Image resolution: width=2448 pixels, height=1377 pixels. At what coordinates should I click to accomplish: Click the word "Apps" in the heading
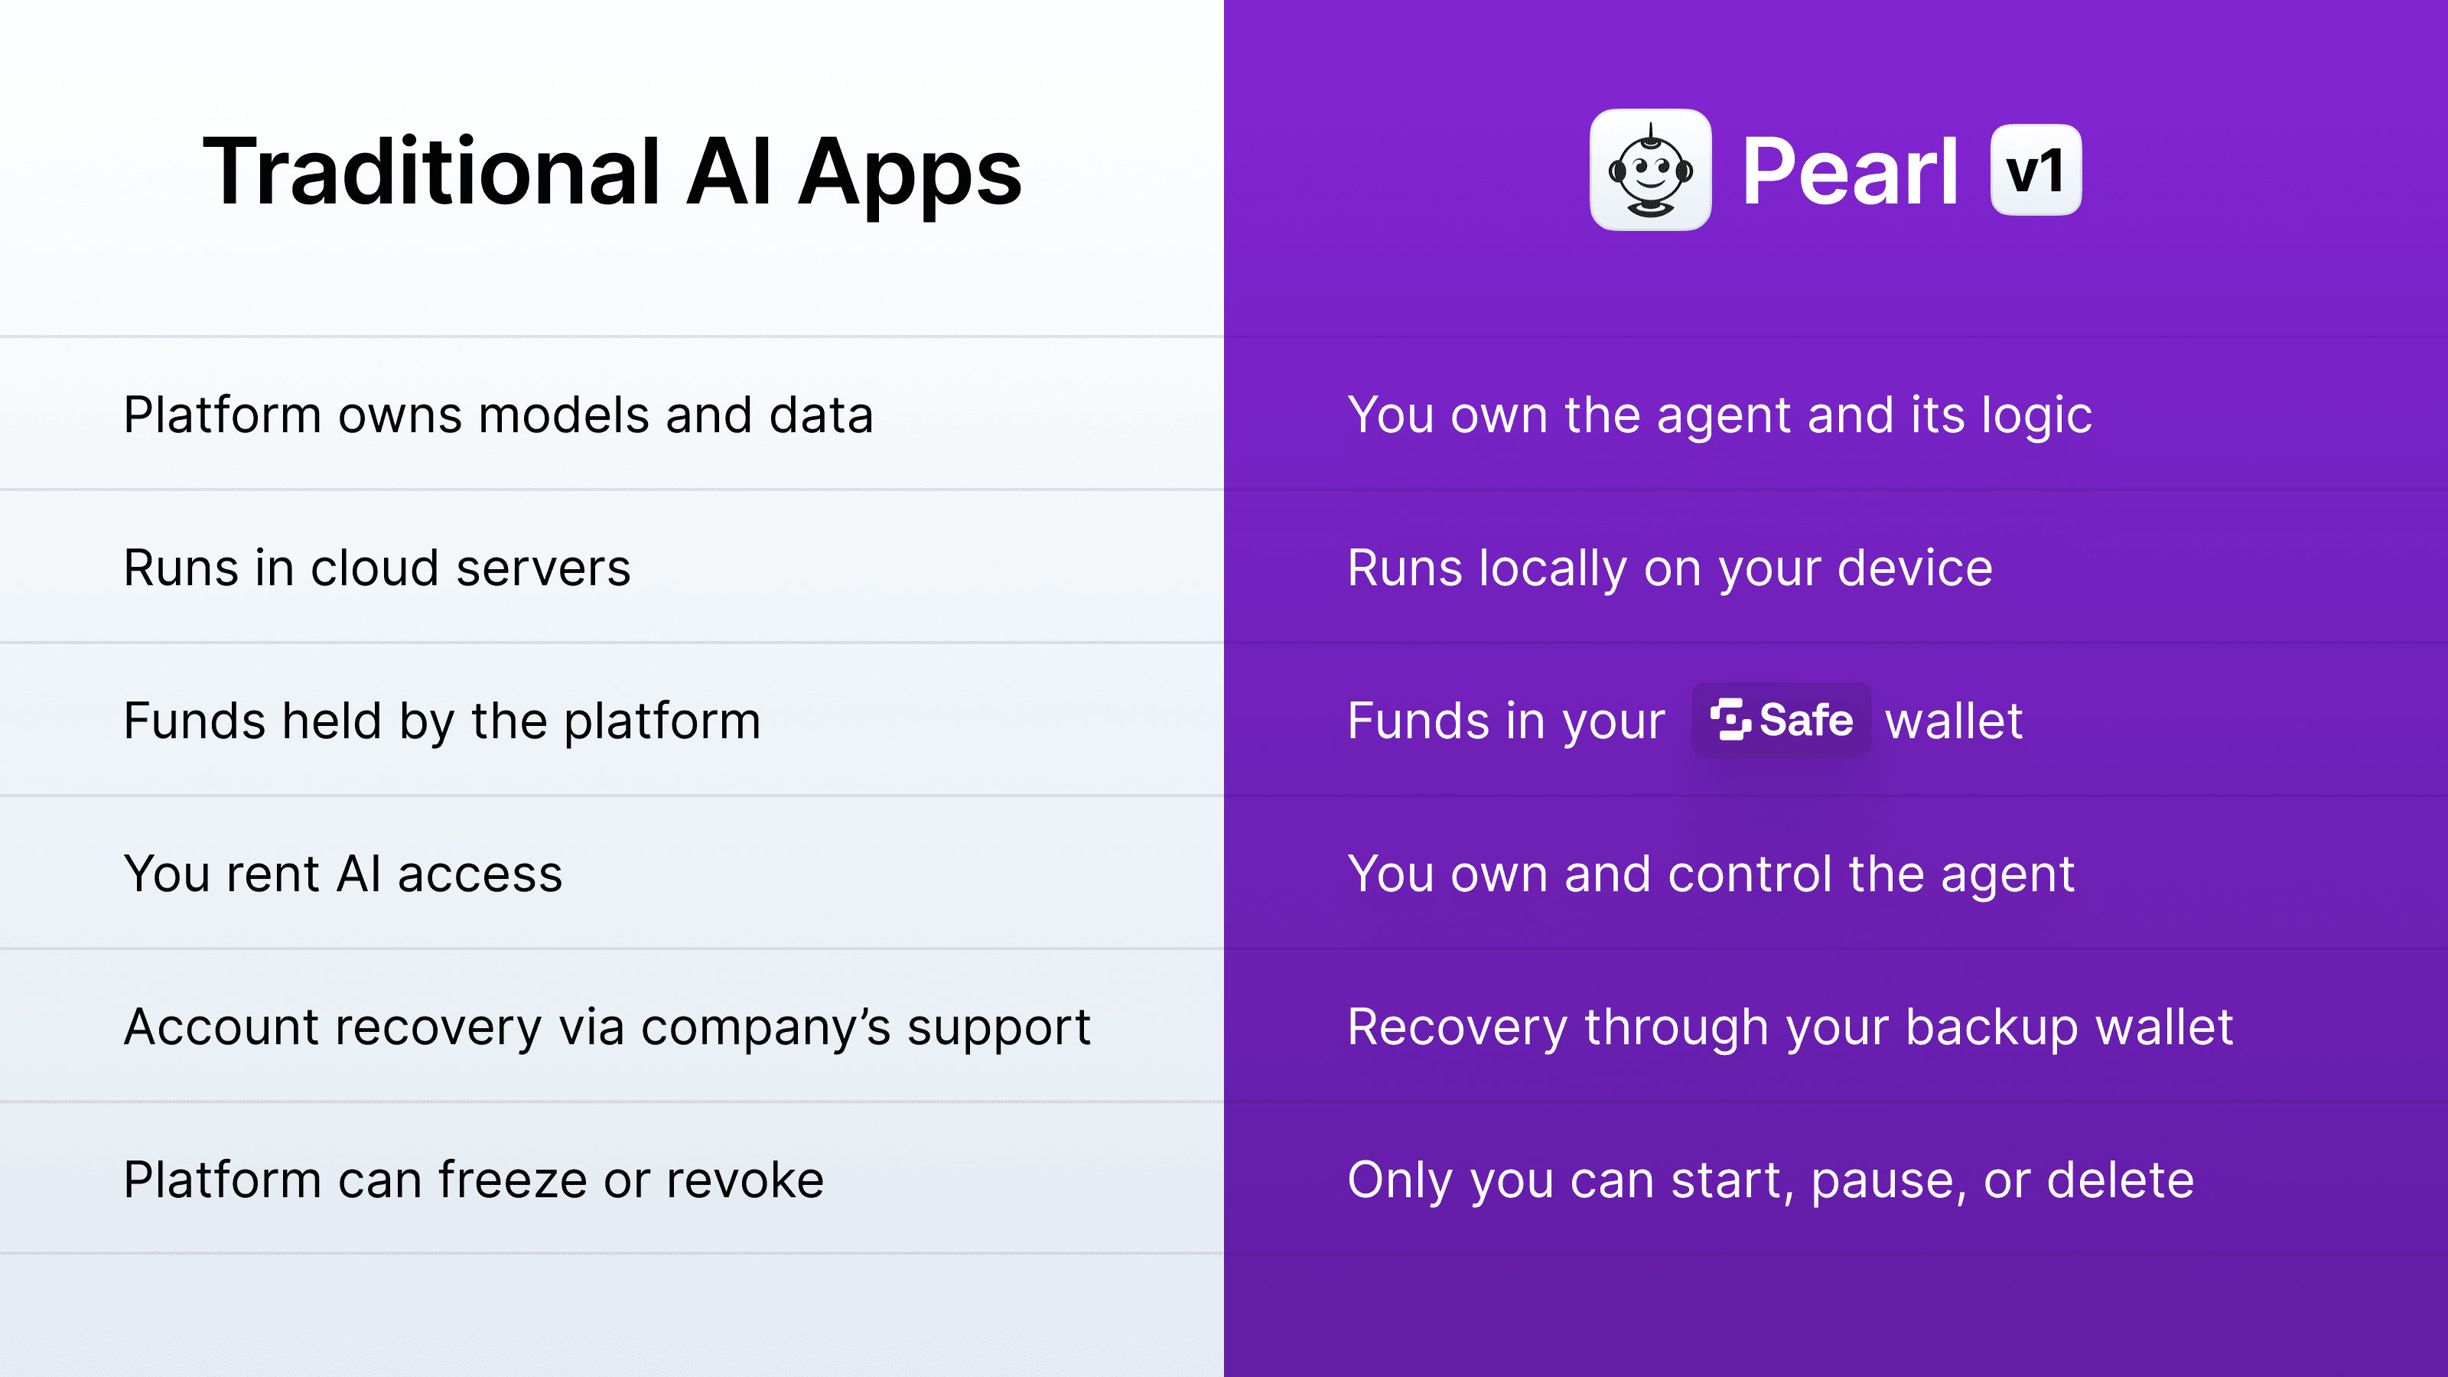910,174
